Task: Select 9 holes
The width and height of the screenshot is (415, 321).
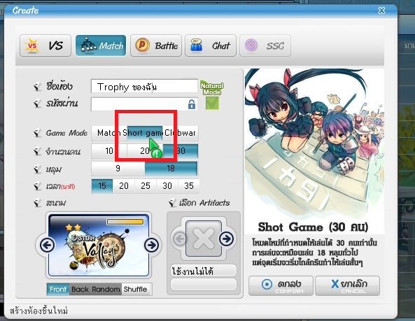Action: [x=118, y=169]
